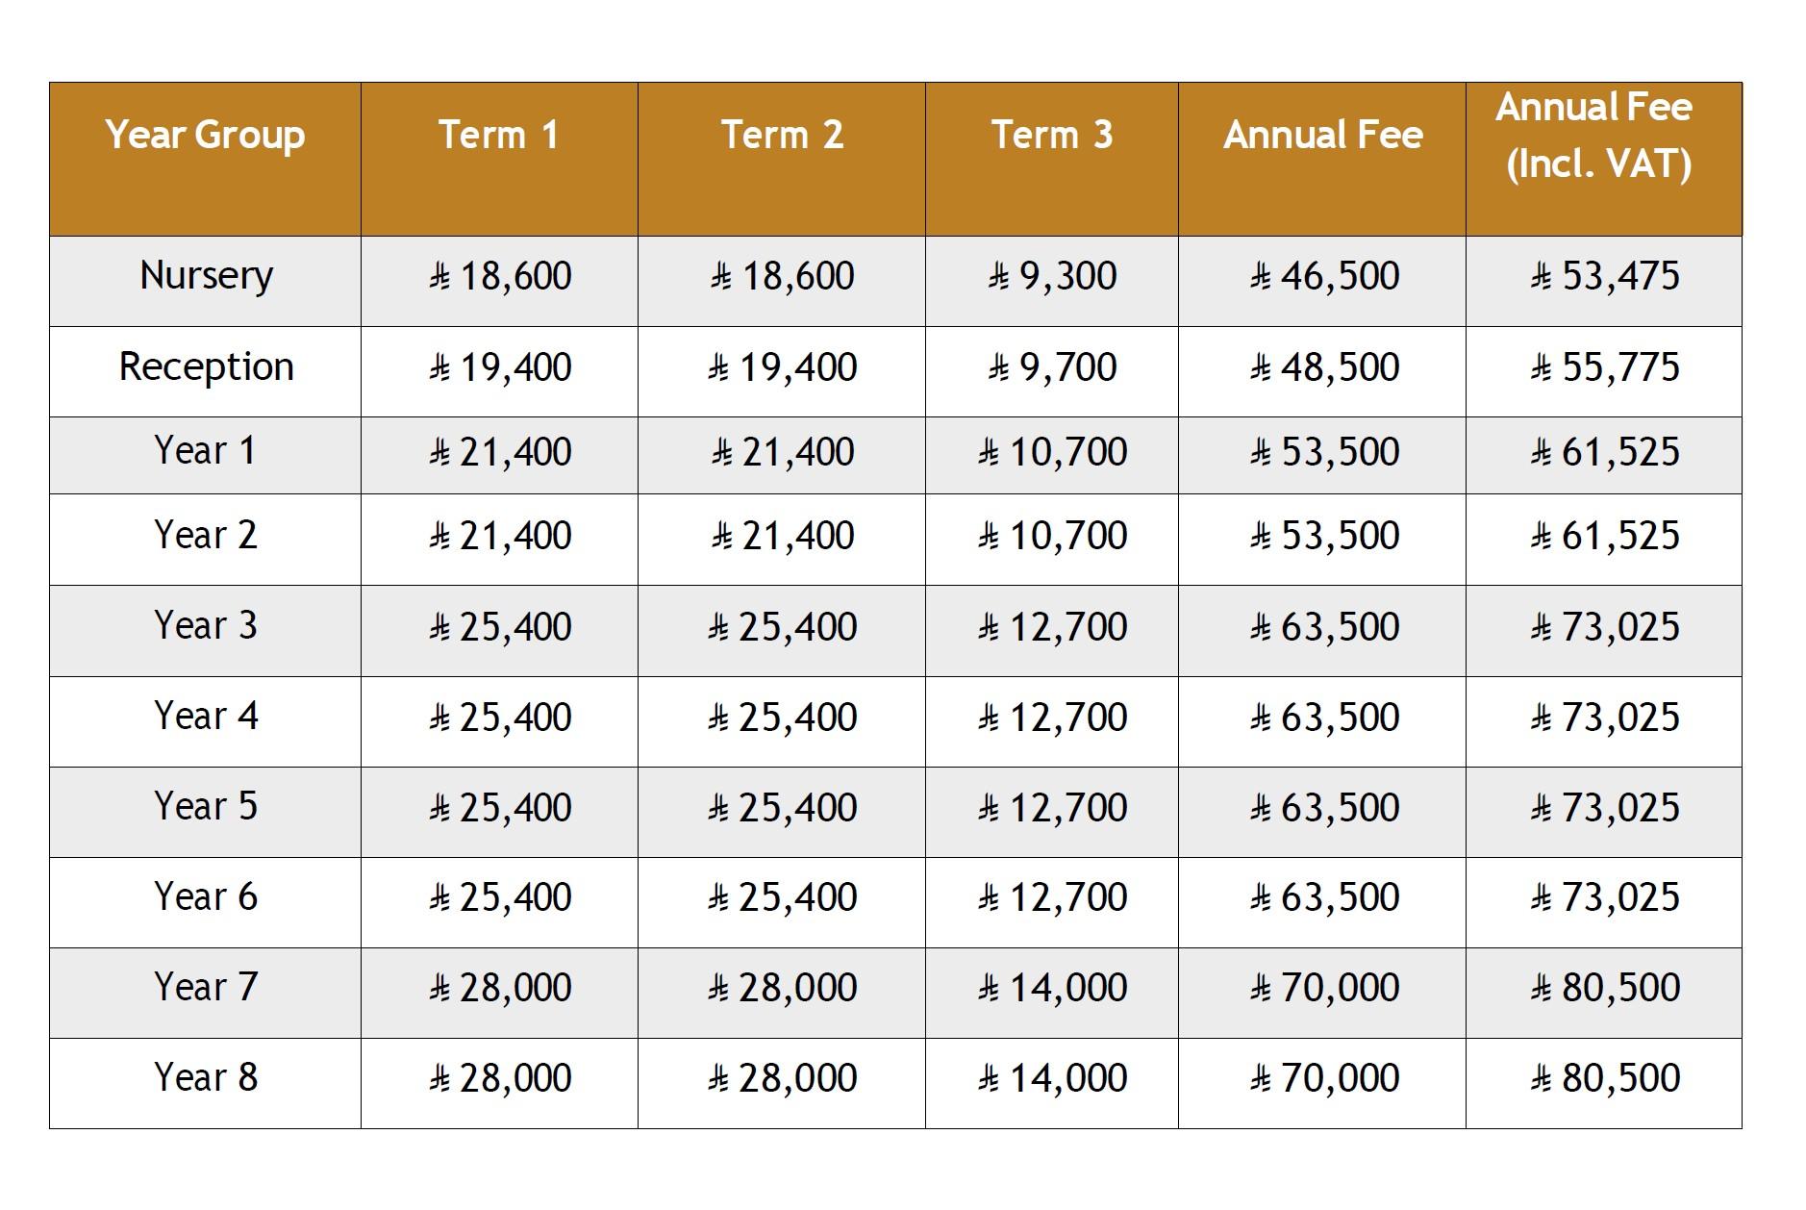The height and width of the screenshot is (1210, 1806).
Task: Select the Term 1 header cell
Action: [x=499, y=159]
